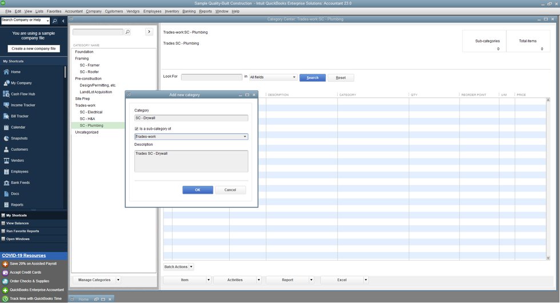
Task: Click QuickBooks Enterprise Accountant plus icon
Action: [x=5, y=290]
